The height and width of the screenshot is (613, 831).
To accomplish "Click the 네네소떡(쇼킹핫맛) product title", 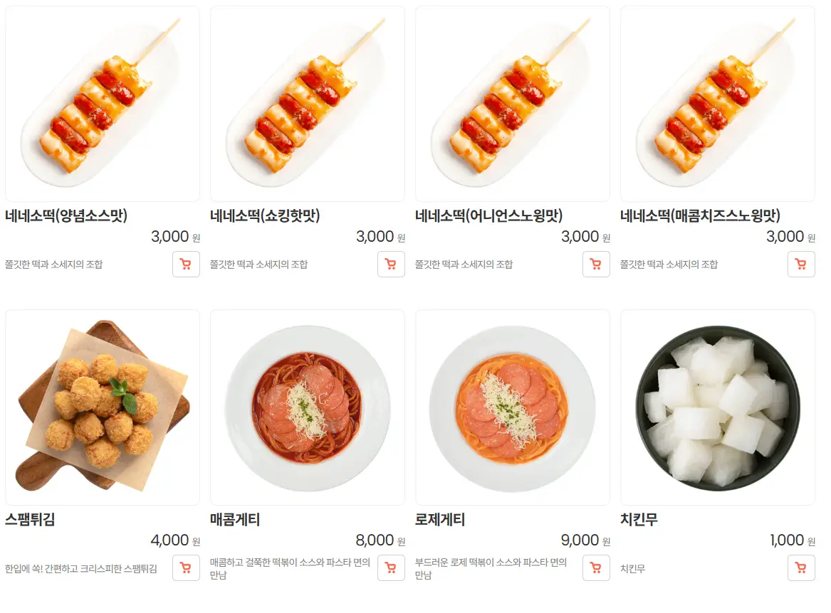I will [265, 215].
